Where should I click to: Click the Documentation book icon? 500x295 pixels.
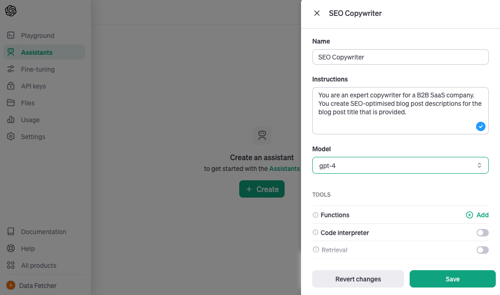click(x=11, y=231)
